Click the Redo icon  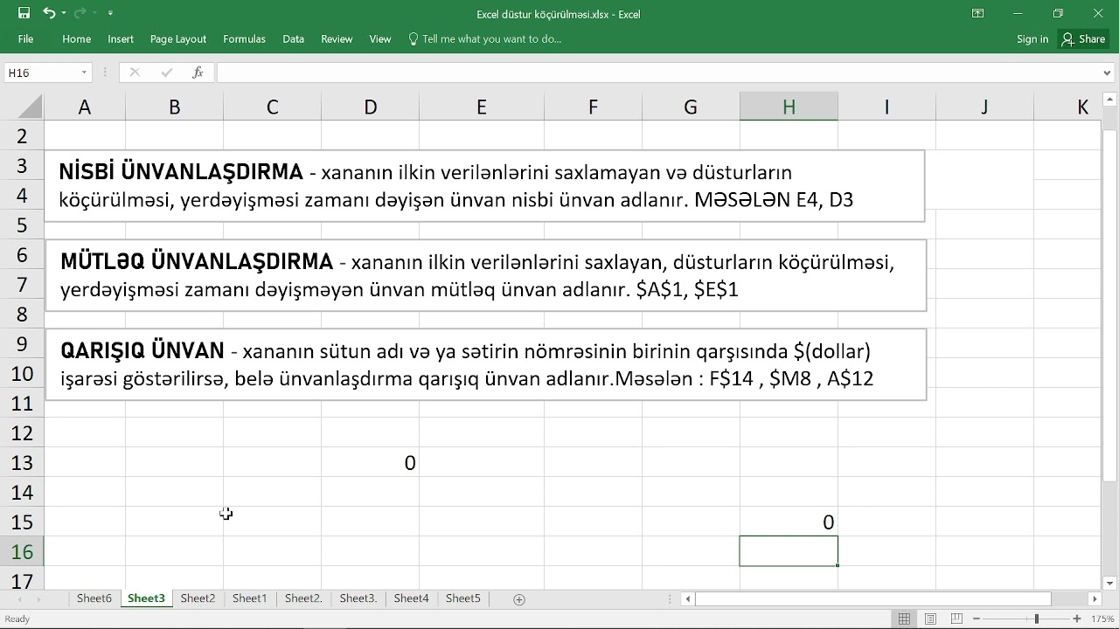pos(80,13)
